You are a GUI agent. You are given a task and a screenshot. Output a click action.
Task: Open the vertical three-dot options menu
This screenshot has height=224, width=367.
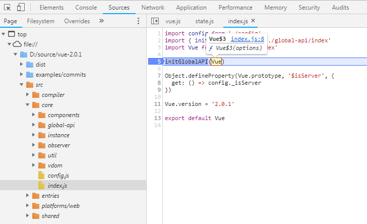tap(138, 21)
